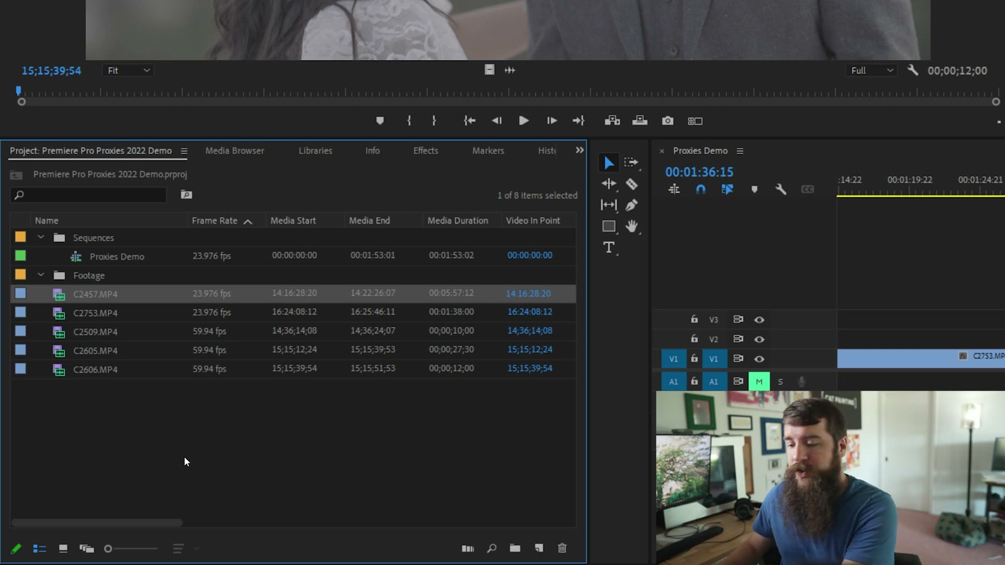The height and width of the screenshot is (565, 1005).
Task: Collapse the Sequences bin
Action: click(41, 238)
